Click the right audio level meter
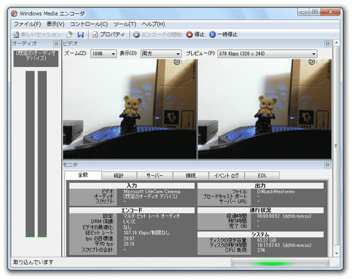The height and width of the screenshot is (279, 352). click(42, 154)
